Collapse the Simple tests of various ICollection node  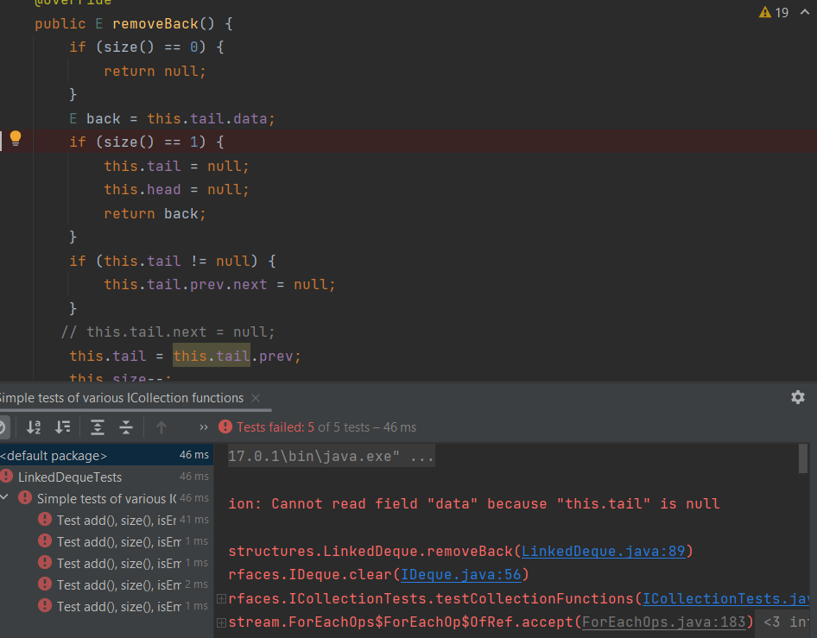(x=7, y=498)
